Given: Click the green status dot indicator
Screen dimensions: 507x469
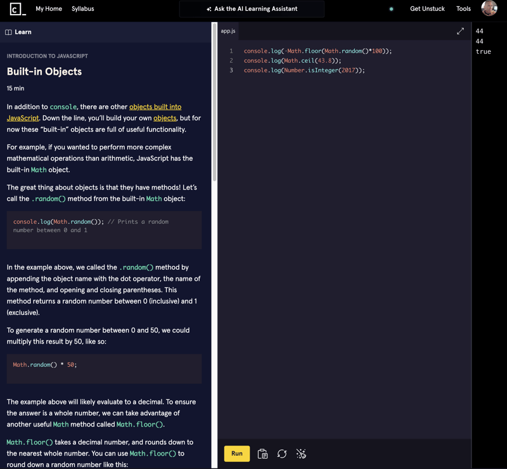Looking at the screenshot, I should (x=391, y=10).
